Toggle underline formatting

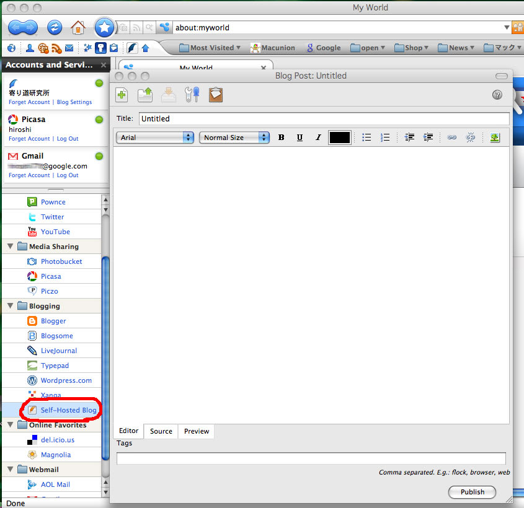[300, 138]
